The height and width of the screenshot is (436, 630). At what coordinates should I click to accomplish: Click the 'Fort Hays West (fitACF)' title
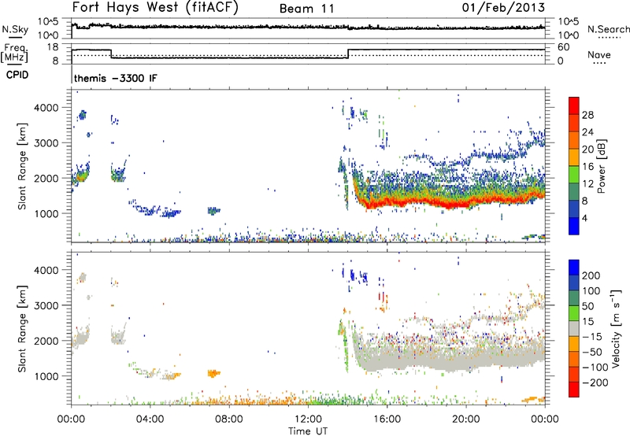tap(155, 7)
